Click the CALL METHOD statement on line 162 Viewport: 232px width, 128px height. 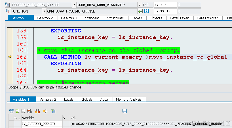[135, 57]
